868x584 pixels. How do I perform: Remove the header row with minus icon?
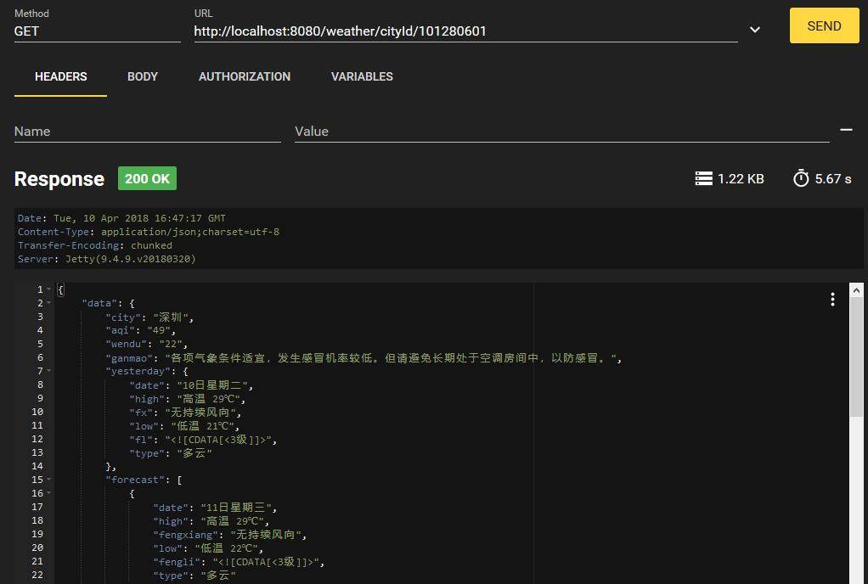[846, 130]
